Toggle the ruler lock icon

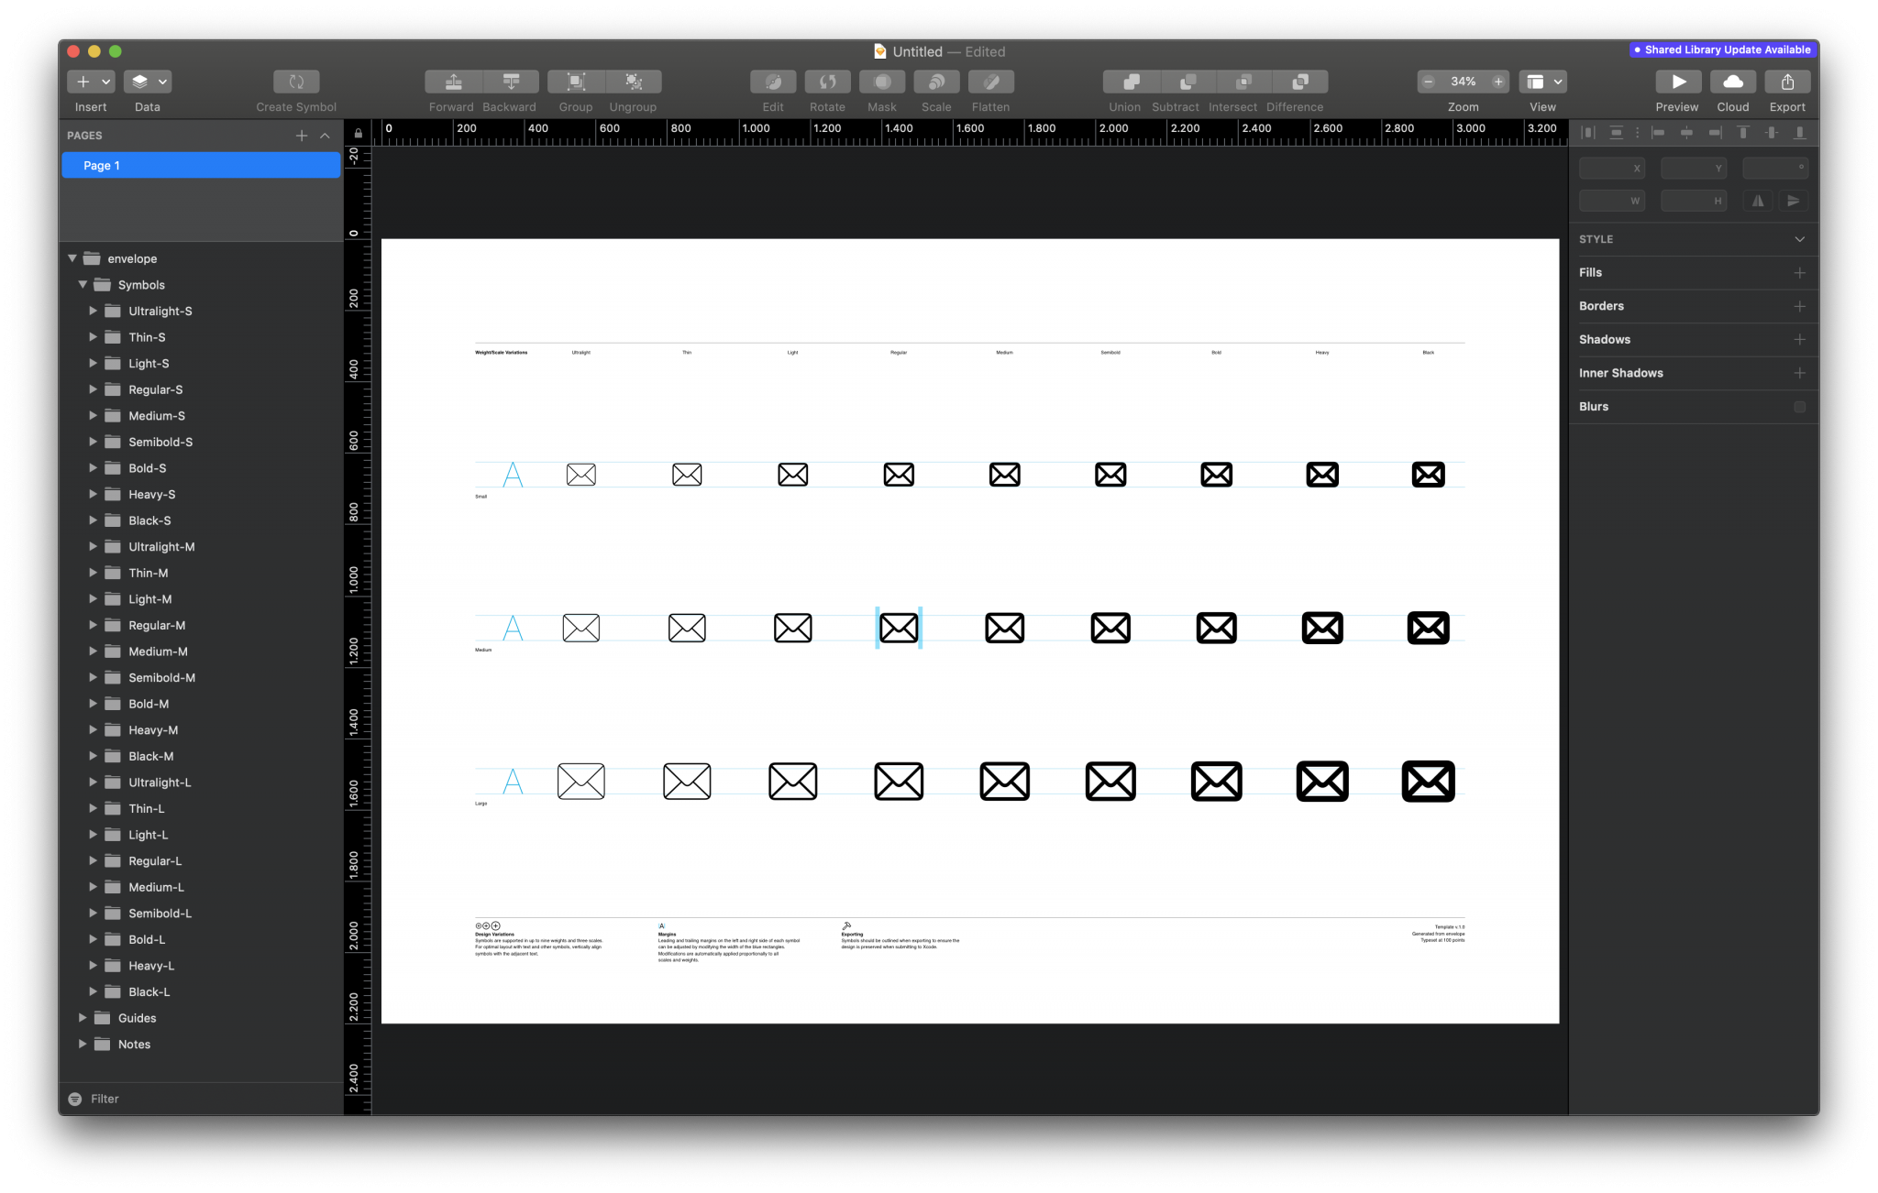(358, 134)
